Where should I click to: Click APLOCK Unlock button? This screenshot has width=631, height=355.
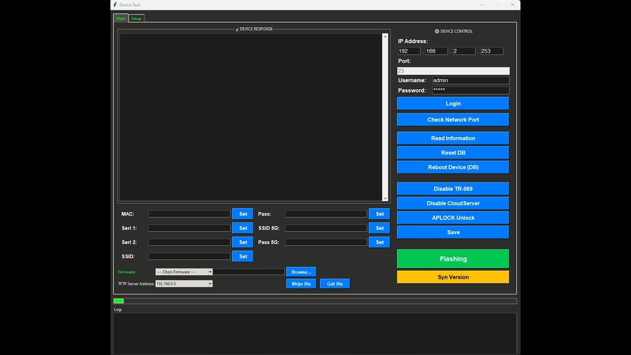pyautogui.click(x=453, y=218)
